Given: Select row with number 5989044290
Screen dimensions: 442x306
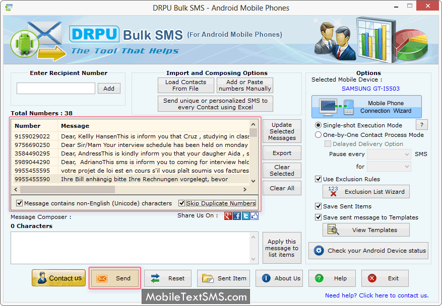Looking at the screenshot, I should click(130, 162).
